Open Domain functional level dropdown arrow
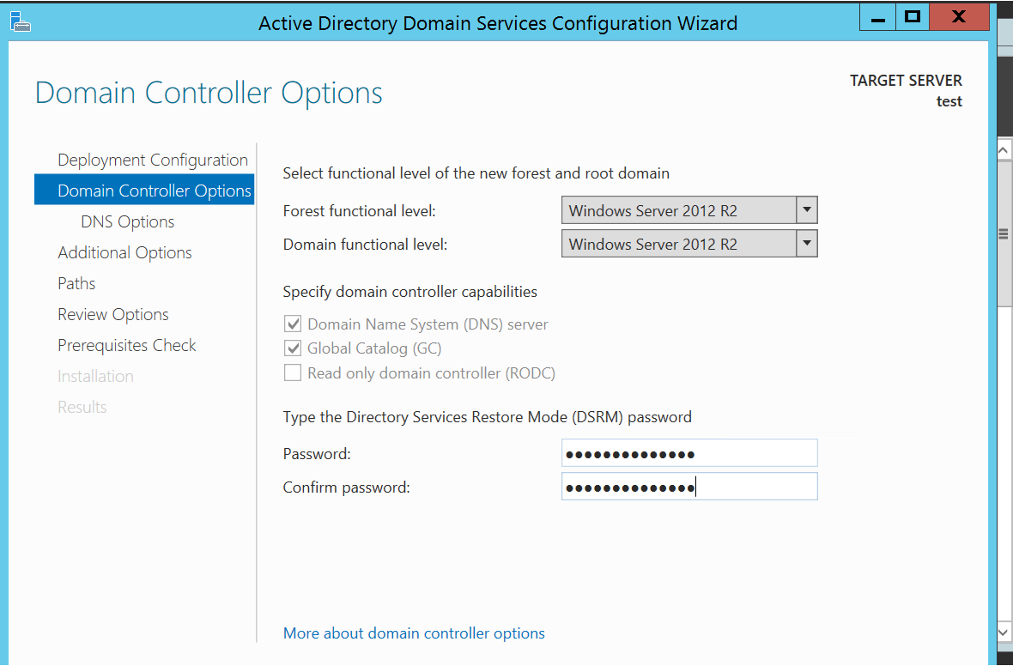 point(806,244)
